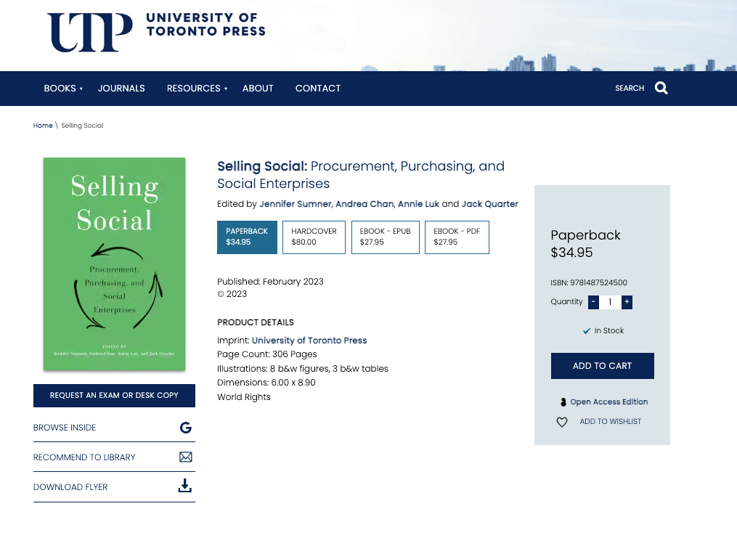Click the Download Flyer link

(70, 487)
